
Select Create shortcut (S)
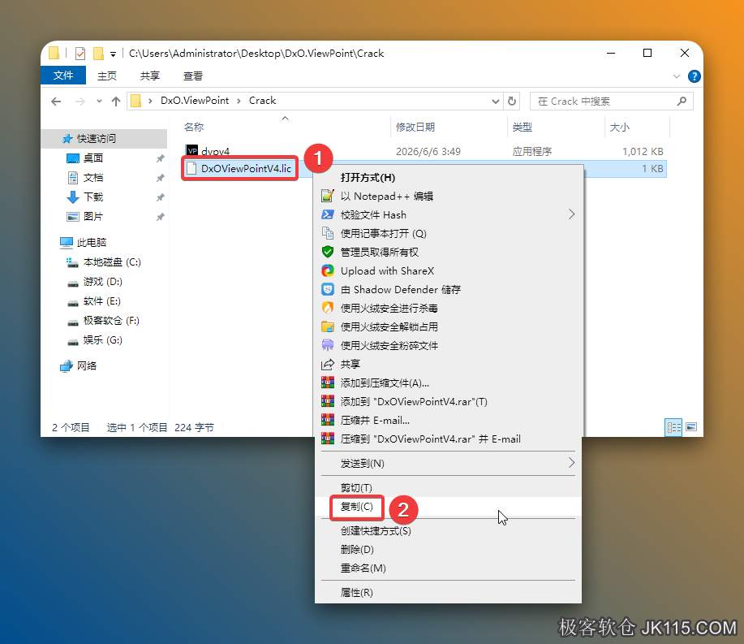448,531
